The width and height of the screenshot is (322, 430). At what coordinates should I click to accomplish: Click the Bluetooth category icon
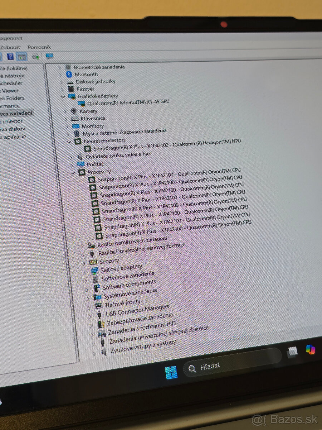69,74
